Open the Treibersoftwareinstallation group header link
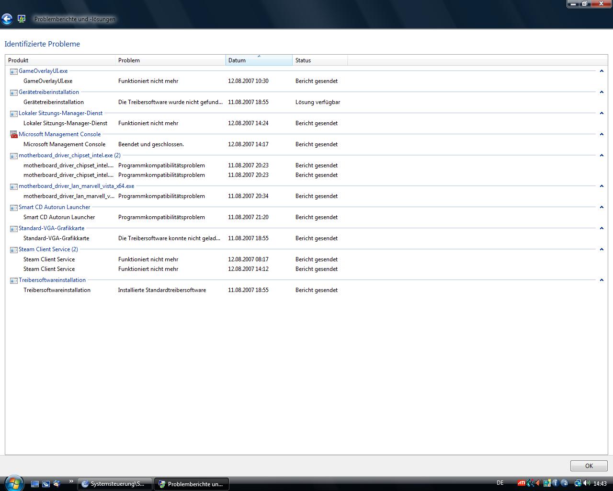 52,280
